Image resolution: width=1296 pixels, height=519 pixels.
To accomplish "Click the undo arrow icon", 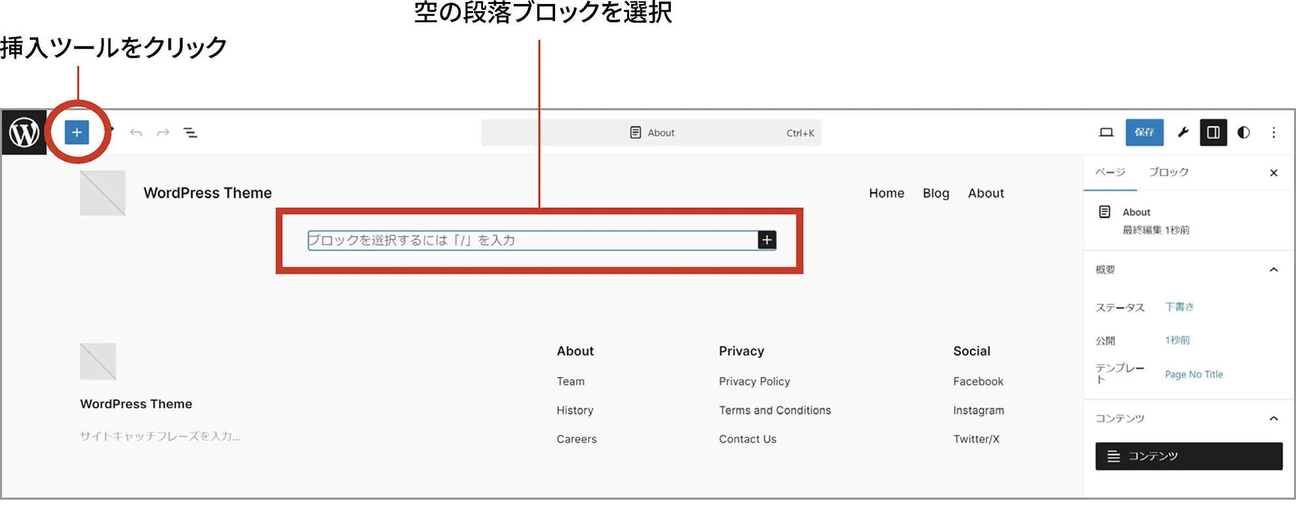I will pyautogui.click(x=136, y=133).
